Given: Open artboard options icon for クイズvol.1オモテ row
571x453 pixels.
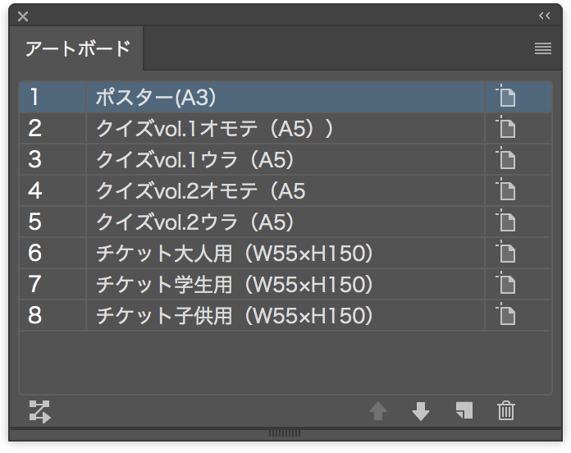Looking at the screenshot, I should click(505, 126).
